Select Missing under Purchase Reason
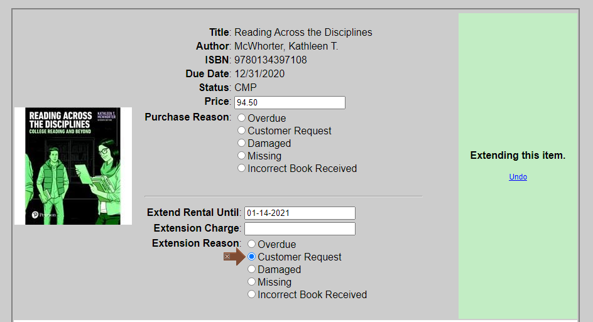This screenshot has height=322, width=593. click(x=241, y=155)
